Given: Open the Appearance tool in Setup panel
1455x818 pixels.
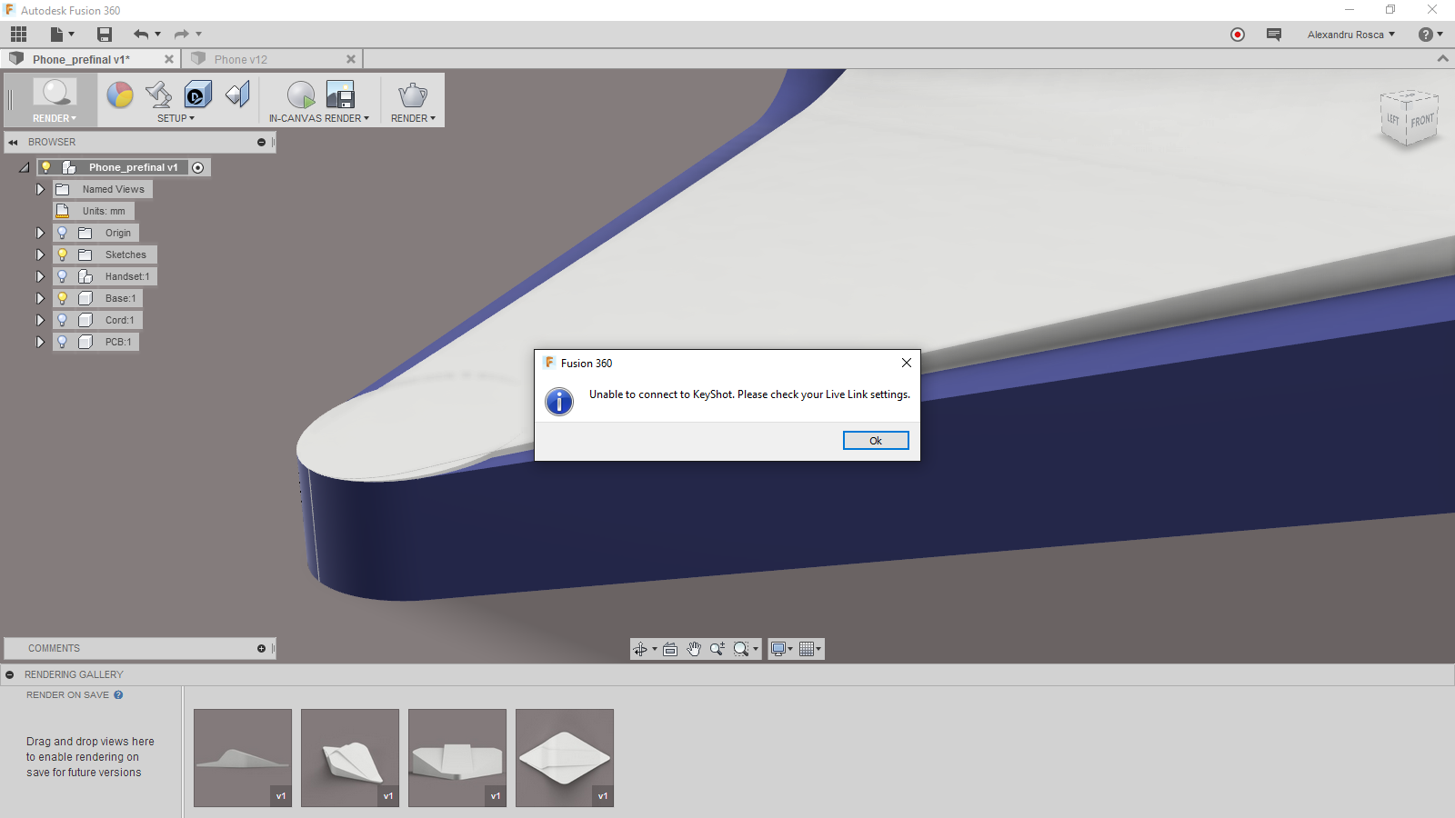Looking at the screenshot, I should [120, 93].
